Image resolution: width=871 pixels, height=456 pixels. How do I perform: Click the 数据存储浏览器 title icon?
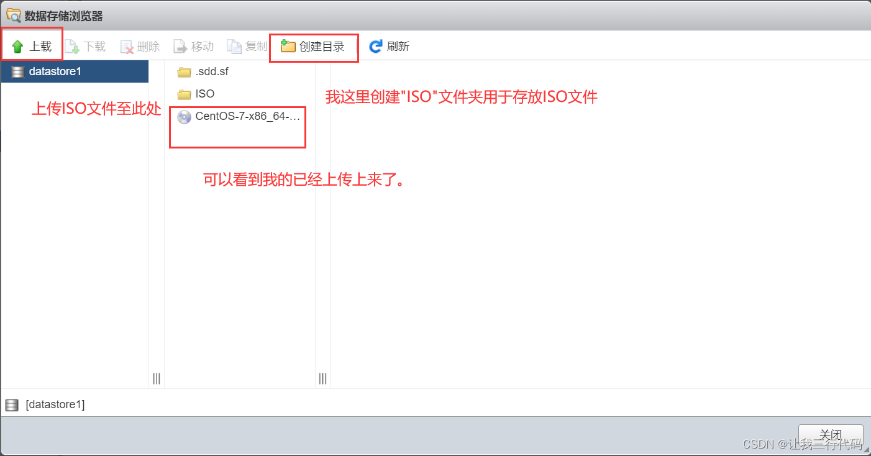13,16
